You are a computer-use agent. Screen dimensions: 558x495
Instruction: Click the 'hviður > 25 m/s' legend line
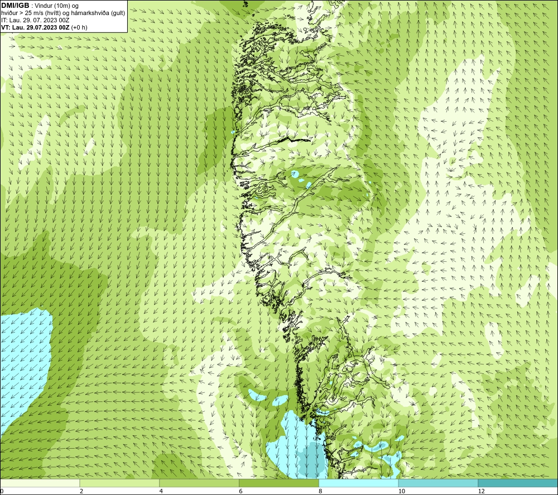coord(63,13)
